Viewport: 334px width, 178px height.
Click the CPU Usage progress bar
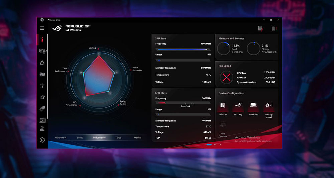tap(183, 60)
